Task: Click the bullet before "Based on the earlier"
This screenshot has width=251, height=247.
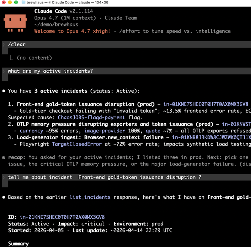Action: point(4,197)
